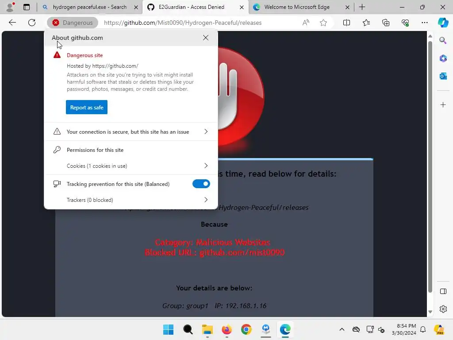Click the cloud sync tray icon
Image resolution: width=453 pixels, height=340 pixels.
[356, 329]
